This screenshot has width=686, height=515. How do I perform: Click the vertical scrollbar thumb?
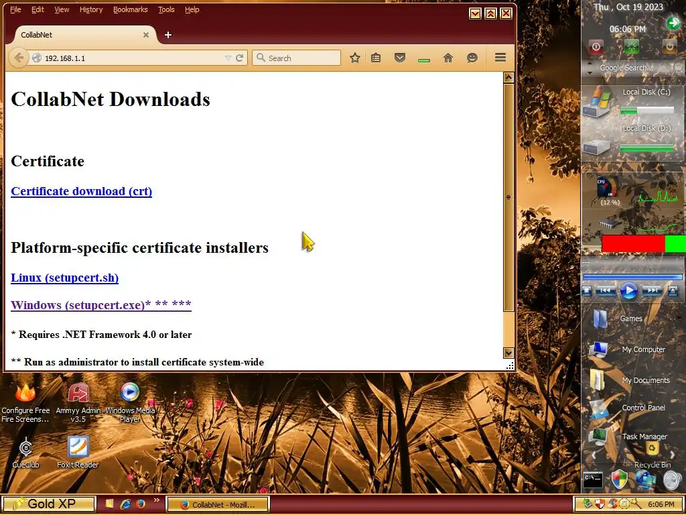point(508,197)
